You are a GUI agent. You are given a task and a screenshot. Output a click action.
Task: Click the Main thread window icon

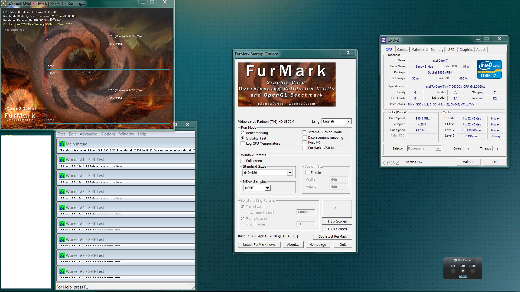(62, 144)
